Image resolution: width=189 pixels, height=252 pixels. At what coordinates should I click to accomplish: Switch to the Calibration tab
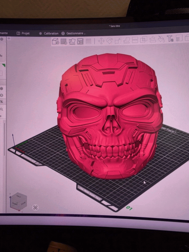click(49, 34)
